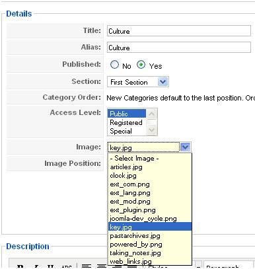Viewport: 255px width, 269px height.
Task: Choose '- Select Image -' option
Action: tap(150, 158)
